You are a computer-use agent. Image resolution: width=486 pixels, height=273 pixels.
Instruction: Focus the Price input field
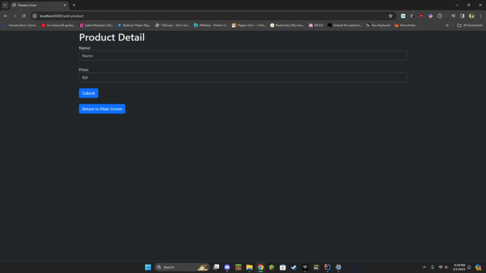[243, 77]
